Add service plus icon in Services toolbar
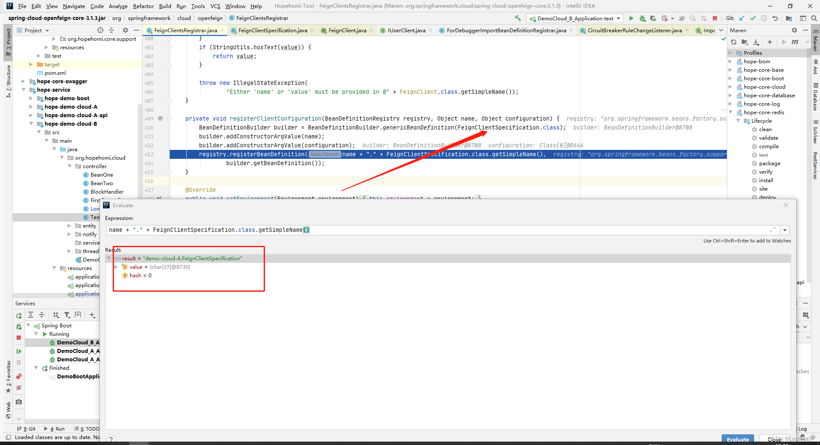 click(x=92, y=315)
